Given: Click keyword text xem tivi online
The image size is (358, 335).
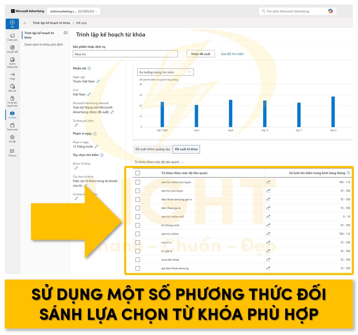Looking at the screenshot, I should coord(170,234).
